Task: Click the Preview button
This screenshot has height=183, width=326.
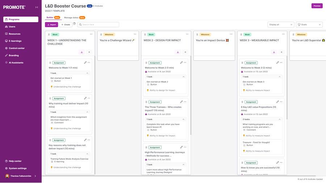Action: click(317, 6)
